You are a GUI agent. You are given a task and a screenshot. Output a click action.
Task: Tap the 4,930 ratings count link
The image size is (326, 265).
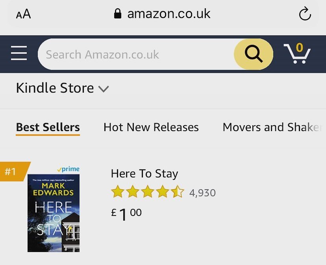(x=202, y=192)
